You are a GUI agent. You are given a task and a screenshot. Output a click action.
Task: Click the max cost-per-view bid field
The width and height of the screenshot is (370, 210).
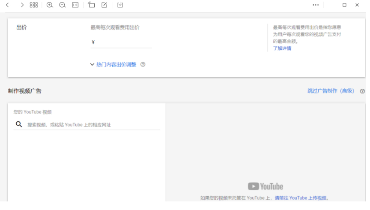121,42
